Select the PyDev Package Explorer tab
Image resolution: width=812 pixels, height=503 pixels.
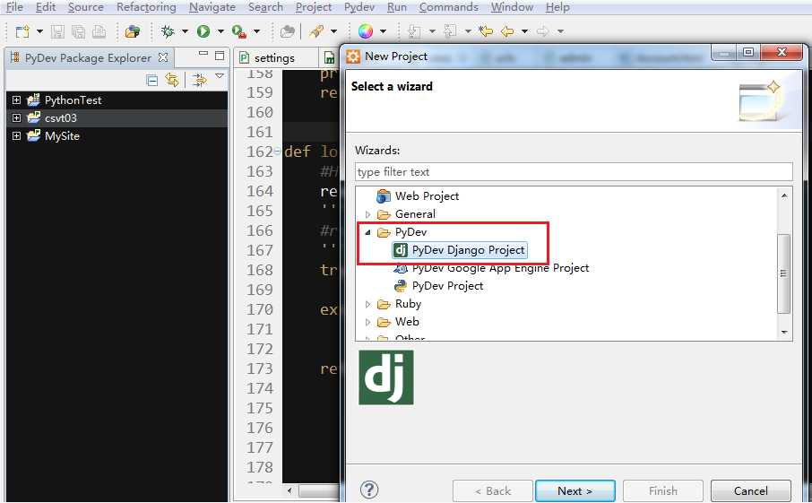coord(88,57)
